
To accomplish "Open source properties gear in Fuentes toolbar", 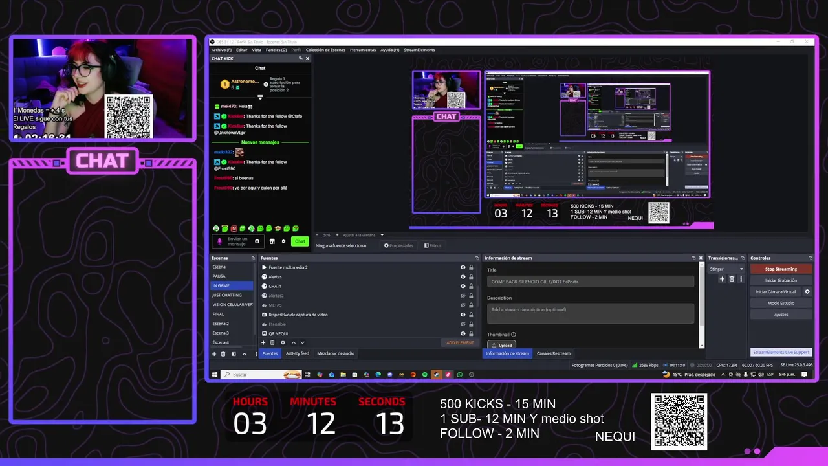I will [283, 342].
